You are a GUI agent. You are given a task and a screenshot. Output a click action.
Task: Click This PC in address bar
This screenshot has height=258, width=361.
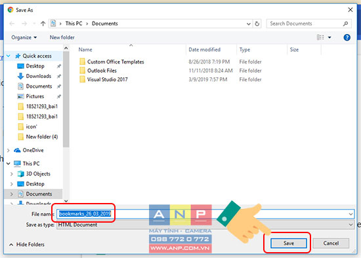coord(74,24)
